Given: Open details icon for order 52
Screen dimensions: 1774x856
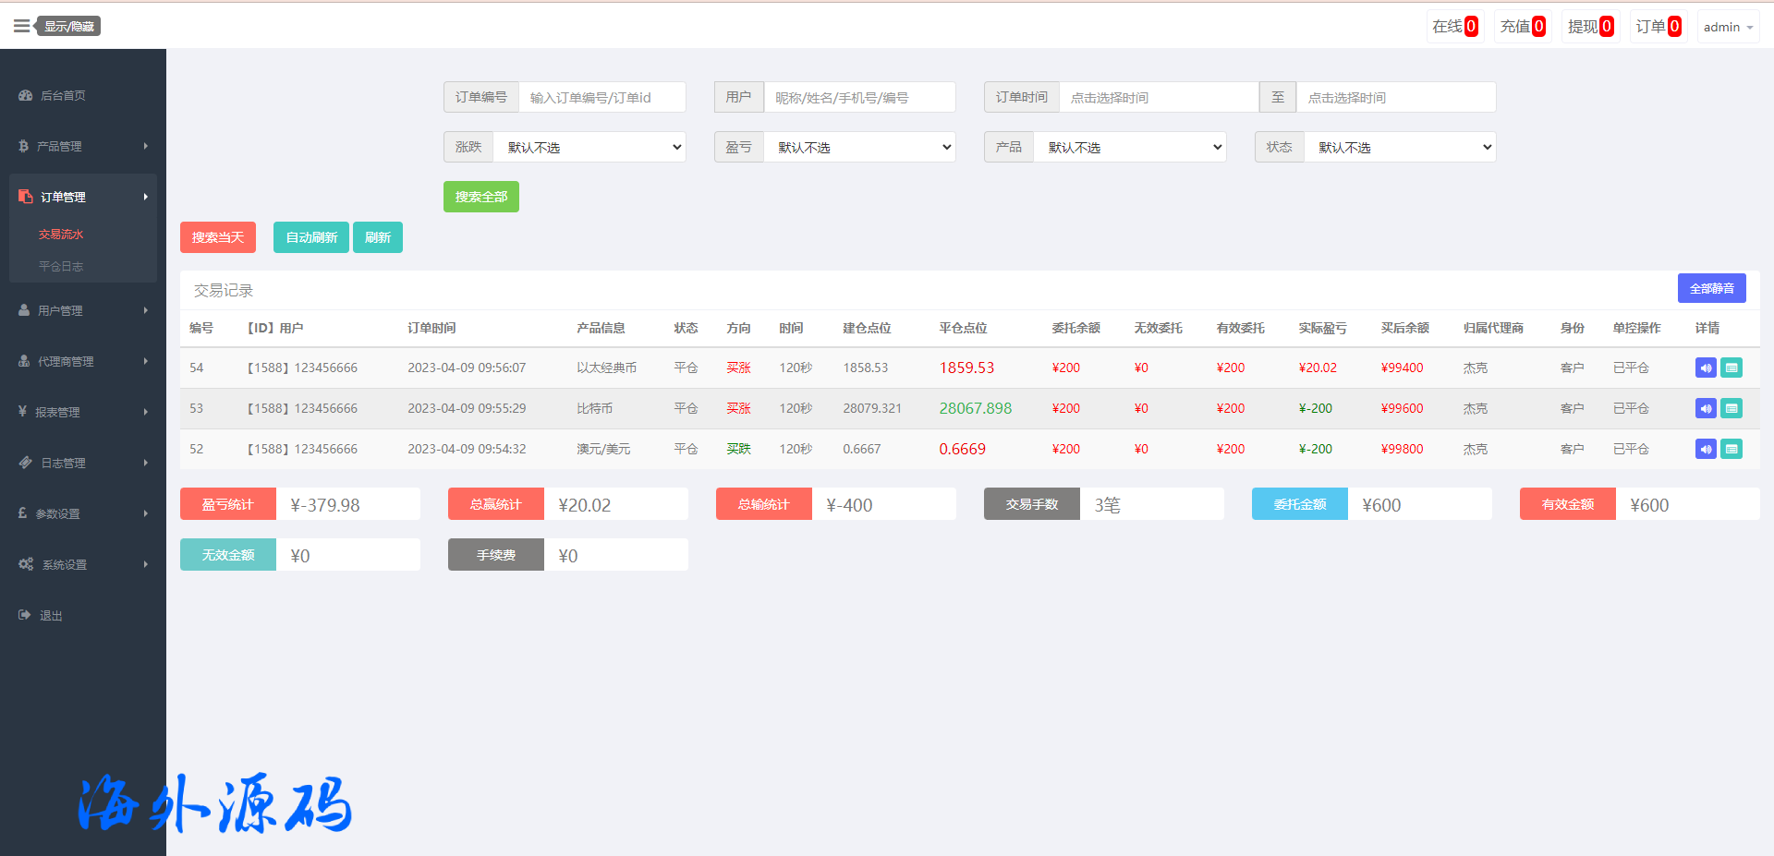Looking at the screenshot, I should (x=1731, y=449).
